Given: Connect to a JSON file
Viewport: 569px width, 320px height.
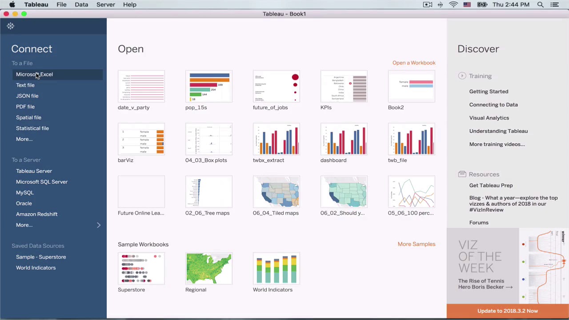Looking at the screenshot, I should coord(27,96).
